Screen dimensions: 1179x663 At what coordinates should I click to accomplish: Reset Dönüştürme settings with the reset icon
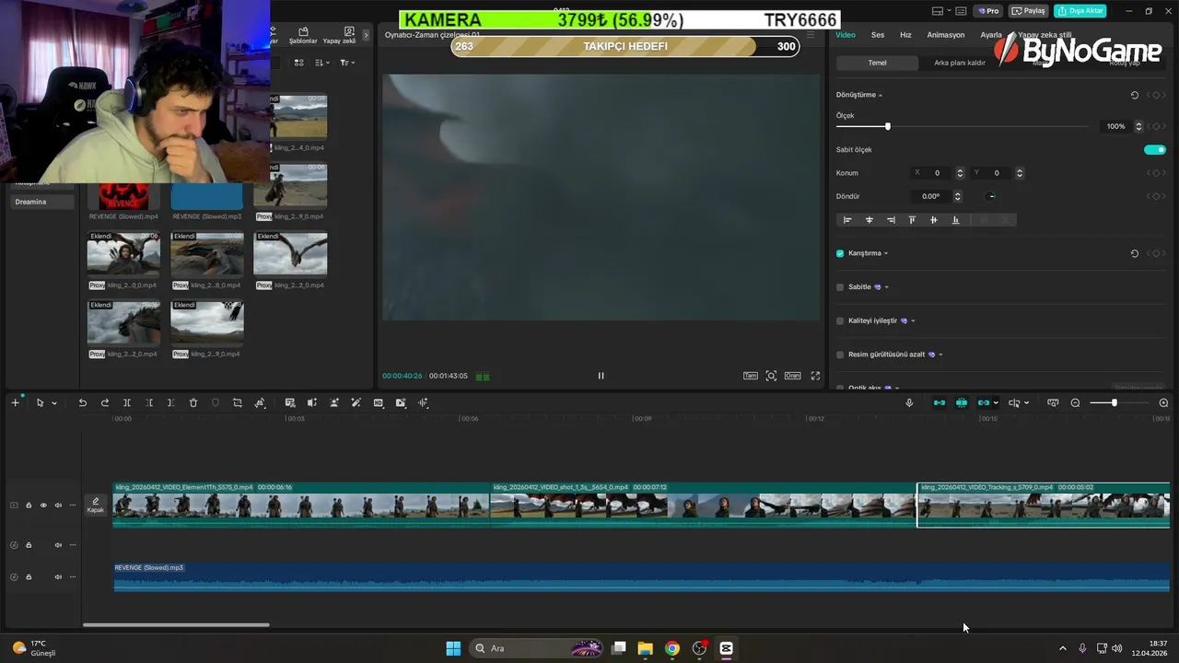click(1135, 95)
